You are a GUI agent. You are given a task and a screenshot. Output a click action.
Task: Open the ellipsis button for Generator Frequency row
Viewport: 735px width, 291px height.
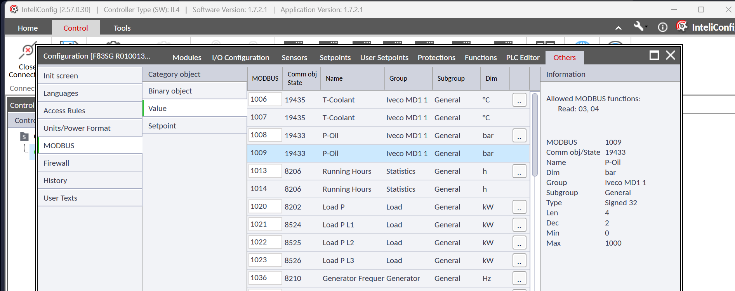click(520, 278)
